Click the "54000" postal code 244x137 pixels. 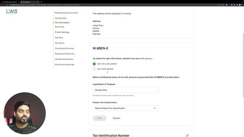coord(96,31)
